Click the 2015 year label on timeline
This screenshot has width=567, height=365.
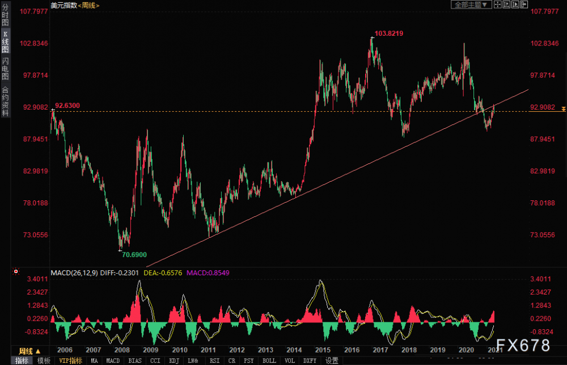point(323,350)
